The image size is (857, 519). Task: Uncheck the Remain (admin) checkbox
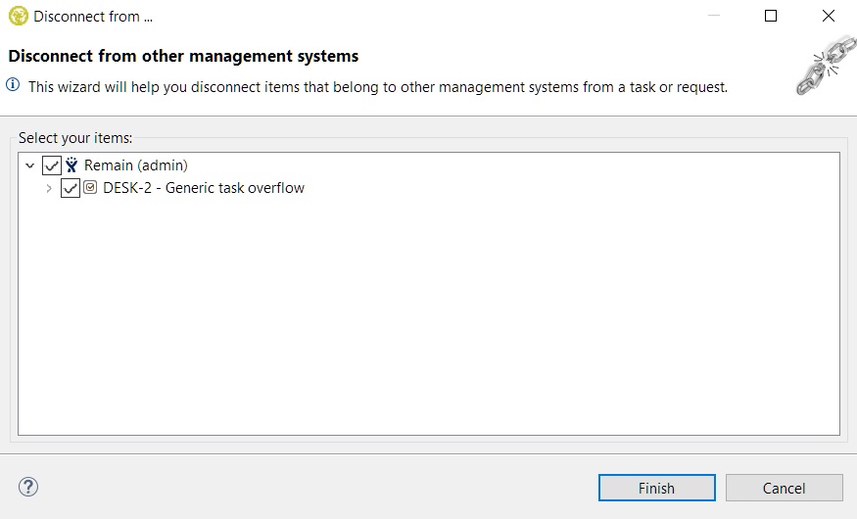[52, 165]
